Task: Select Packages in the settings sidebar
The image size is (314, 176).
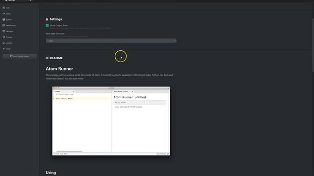Action: click(x=8, y=31)
